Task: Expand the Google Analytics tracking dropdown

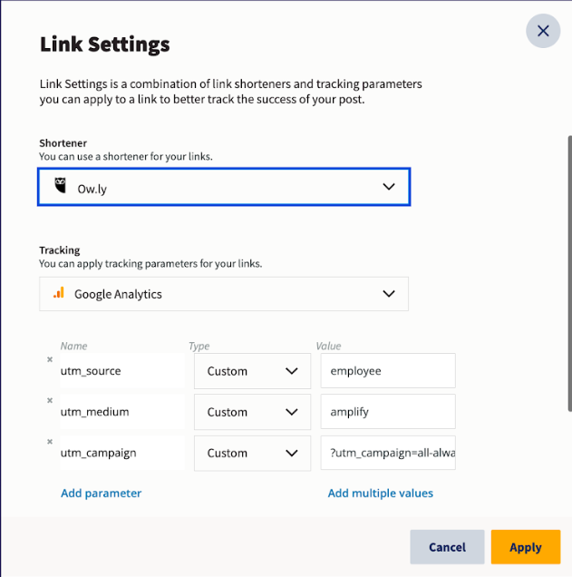Action: 224,294
